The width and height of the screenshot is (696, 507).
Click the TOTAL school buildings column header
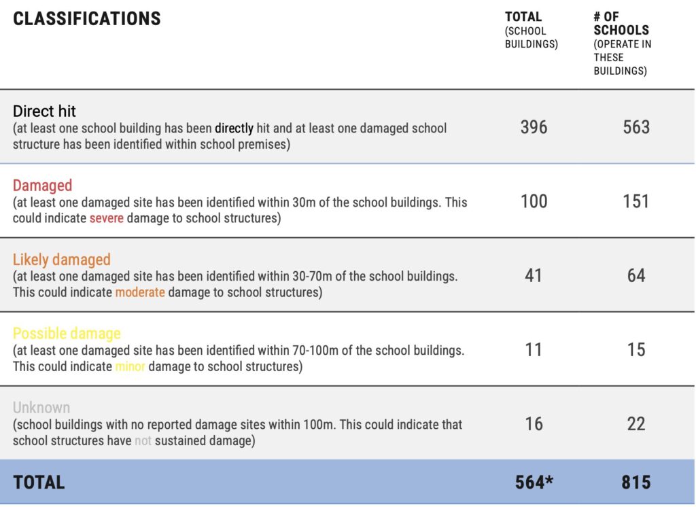[523, 18]
